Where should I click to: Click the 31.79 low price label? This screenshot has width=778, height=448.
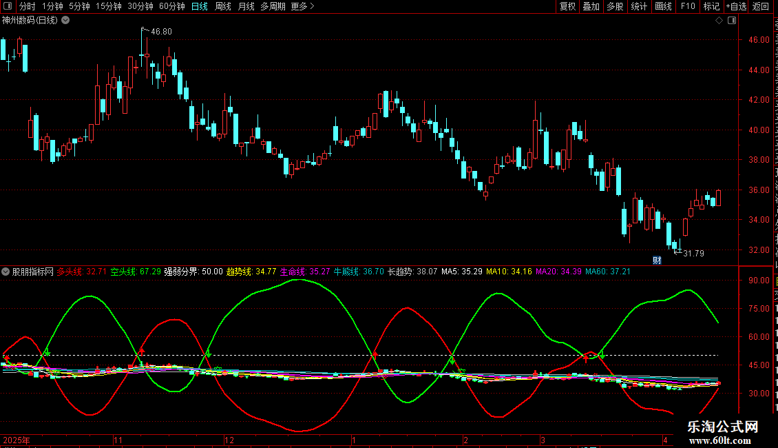[x=693, y=254]
